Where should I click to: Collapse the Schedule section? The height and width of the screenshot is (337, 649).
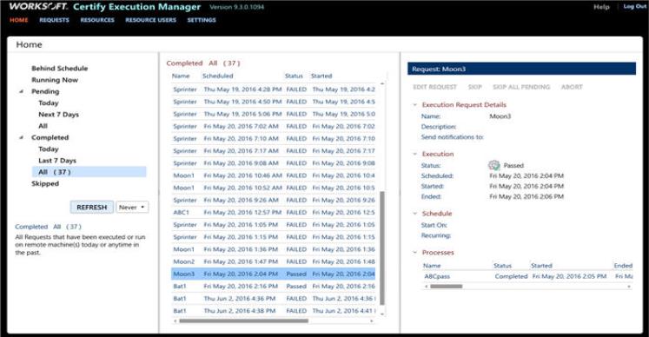click(x=414, y=214)
